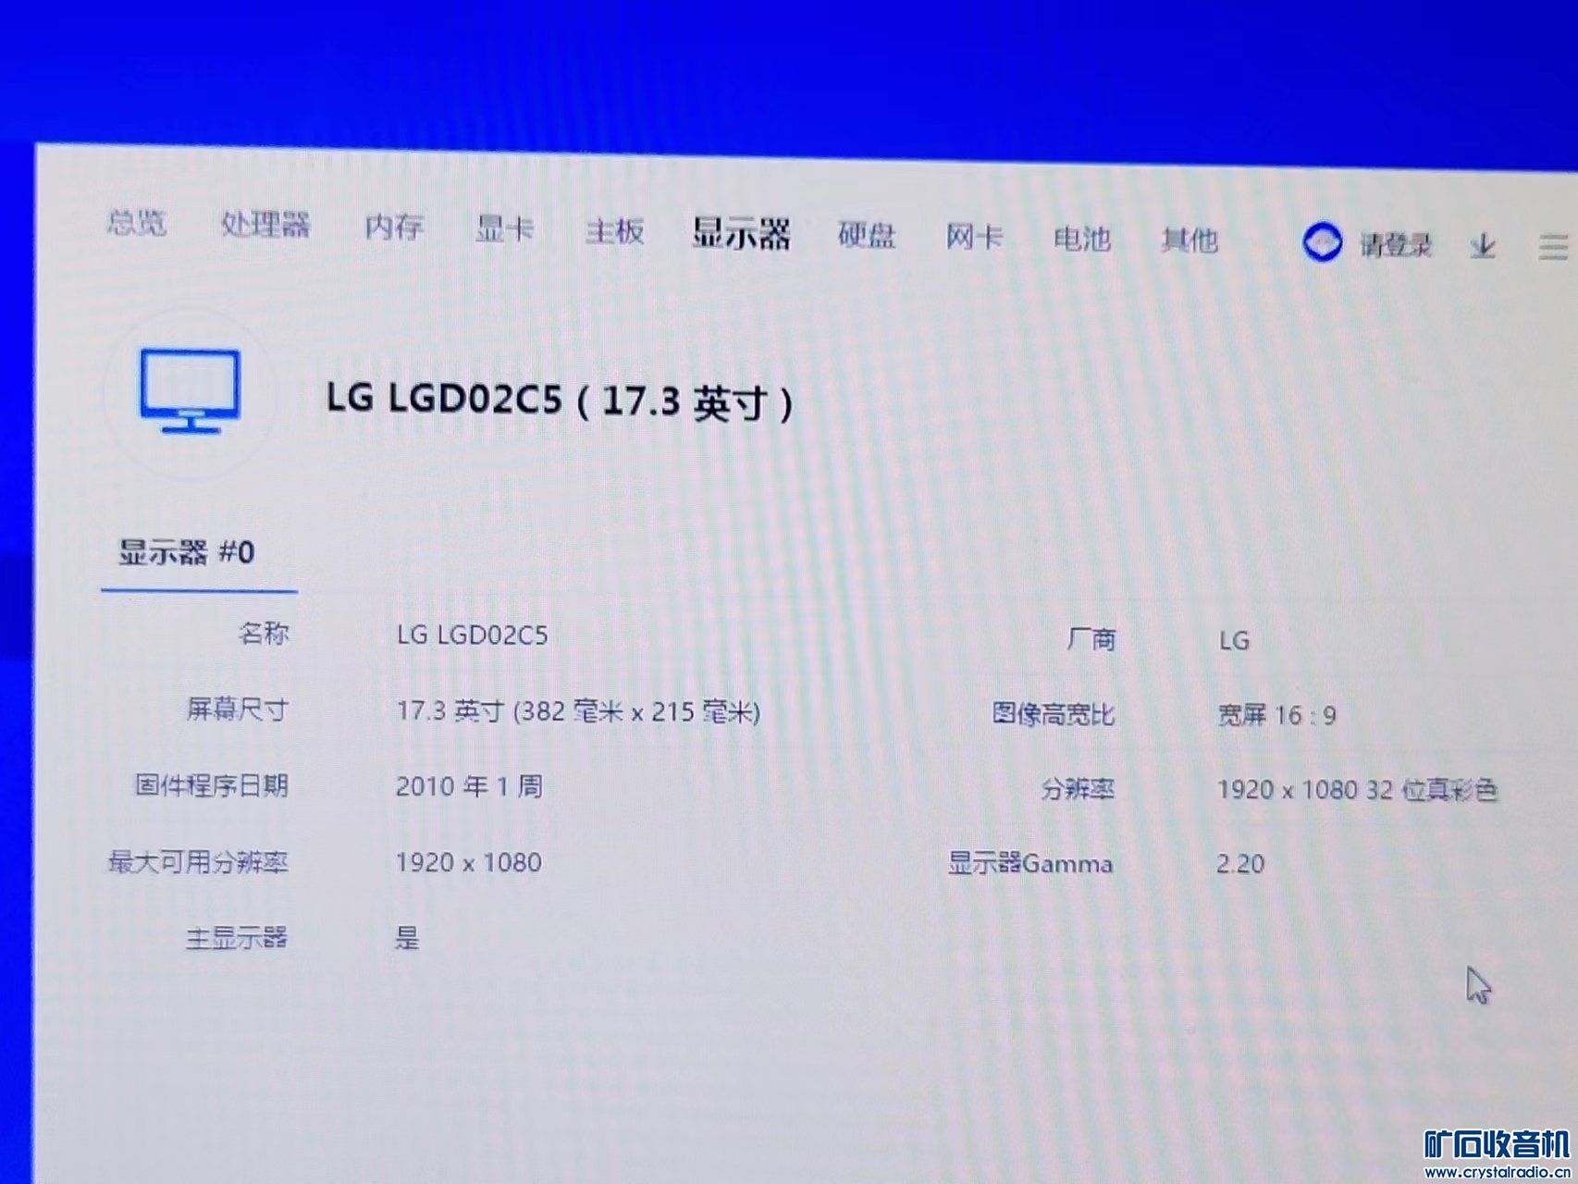Click the 图像高宽比 label

1053,714
